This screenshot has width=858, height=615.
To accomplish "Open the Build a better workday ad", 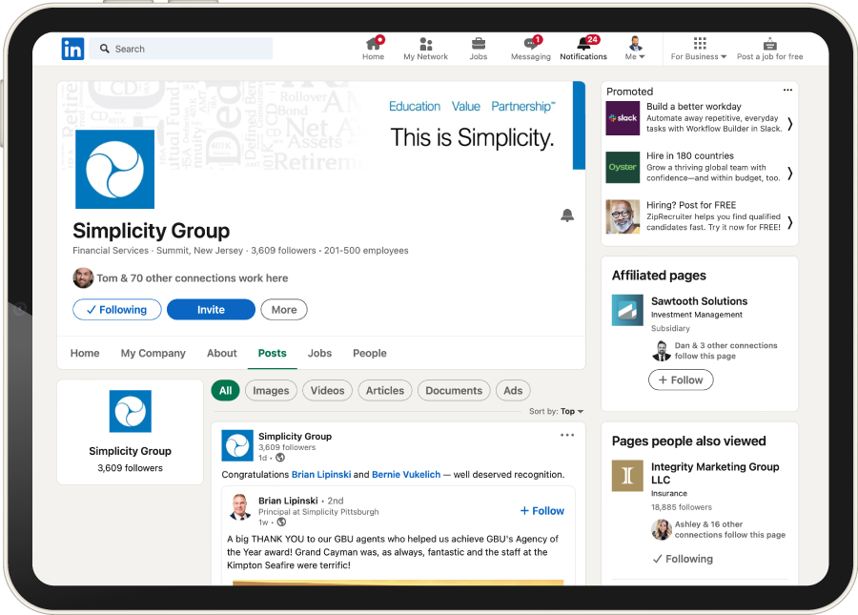I will [x=694, y=107].
